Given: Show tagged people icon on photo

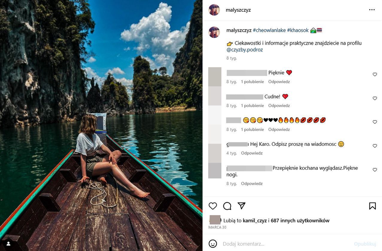Looking at the screenshot, I should click(8, 244).
